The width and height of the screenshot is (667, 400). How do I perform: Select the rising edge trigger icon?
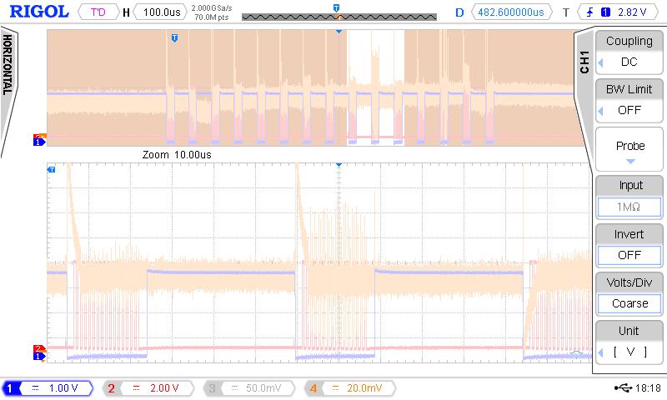point(589,12)
